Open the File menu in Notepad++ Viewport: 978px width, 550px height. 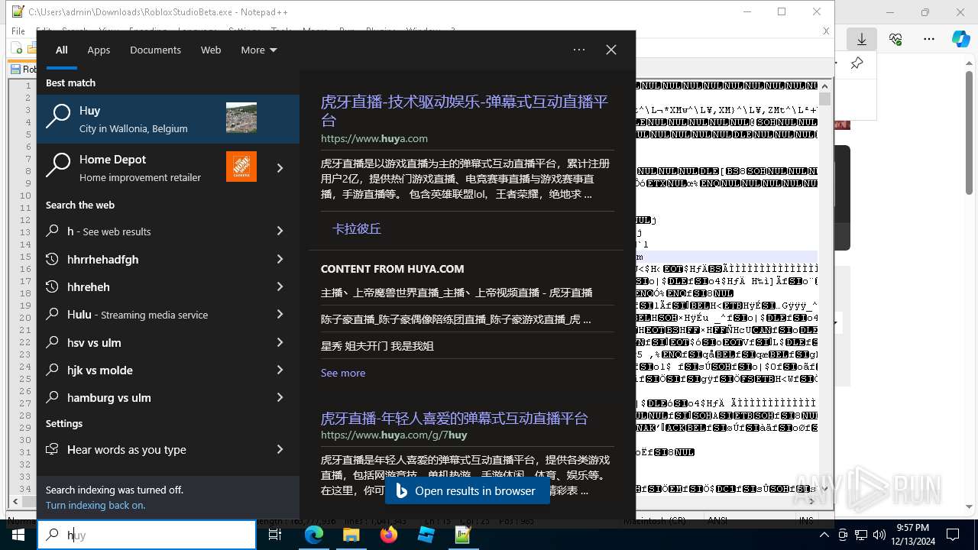pyautogui.click(x=18, y=31)
